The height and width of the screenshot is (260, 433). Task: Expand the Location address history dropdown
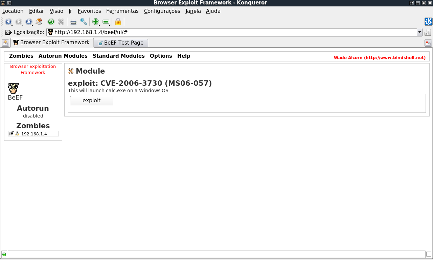(419, 32)
